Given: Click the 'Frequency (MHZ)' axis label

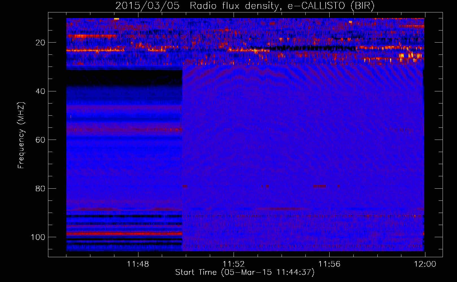Looking at the screenshot, I should [21, 135].
